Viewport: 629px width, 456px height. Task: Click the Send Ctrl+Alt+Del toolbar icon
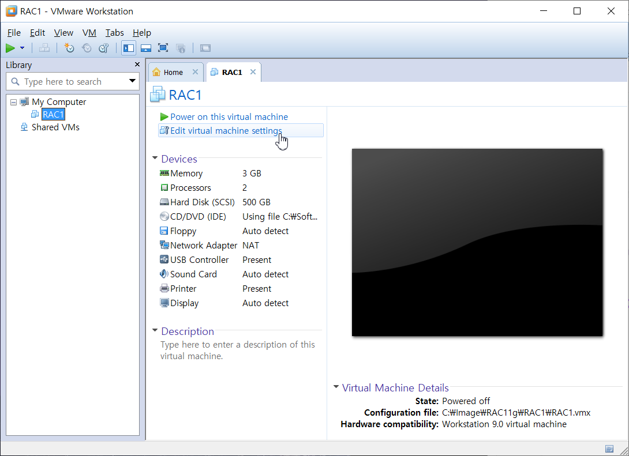44,48
